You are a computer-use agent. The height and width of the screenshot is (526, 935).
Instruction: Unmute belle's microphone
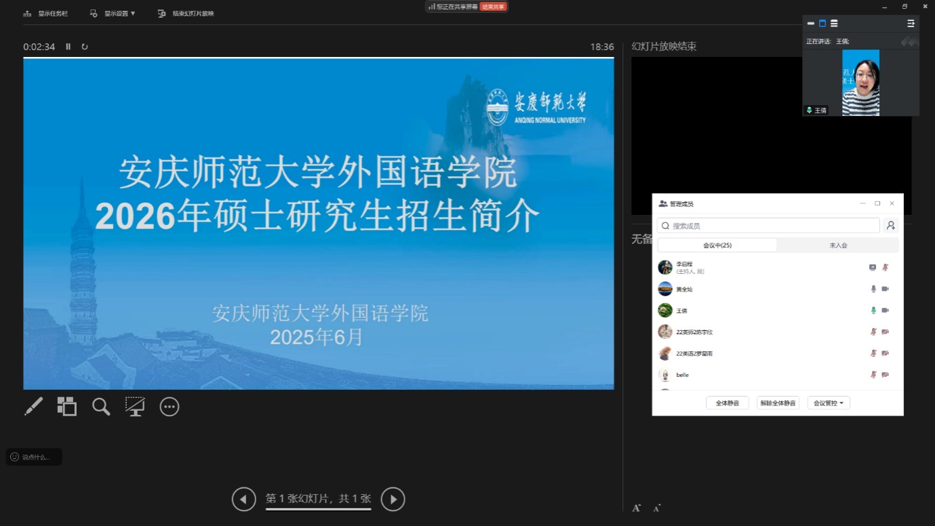[873, 375]
